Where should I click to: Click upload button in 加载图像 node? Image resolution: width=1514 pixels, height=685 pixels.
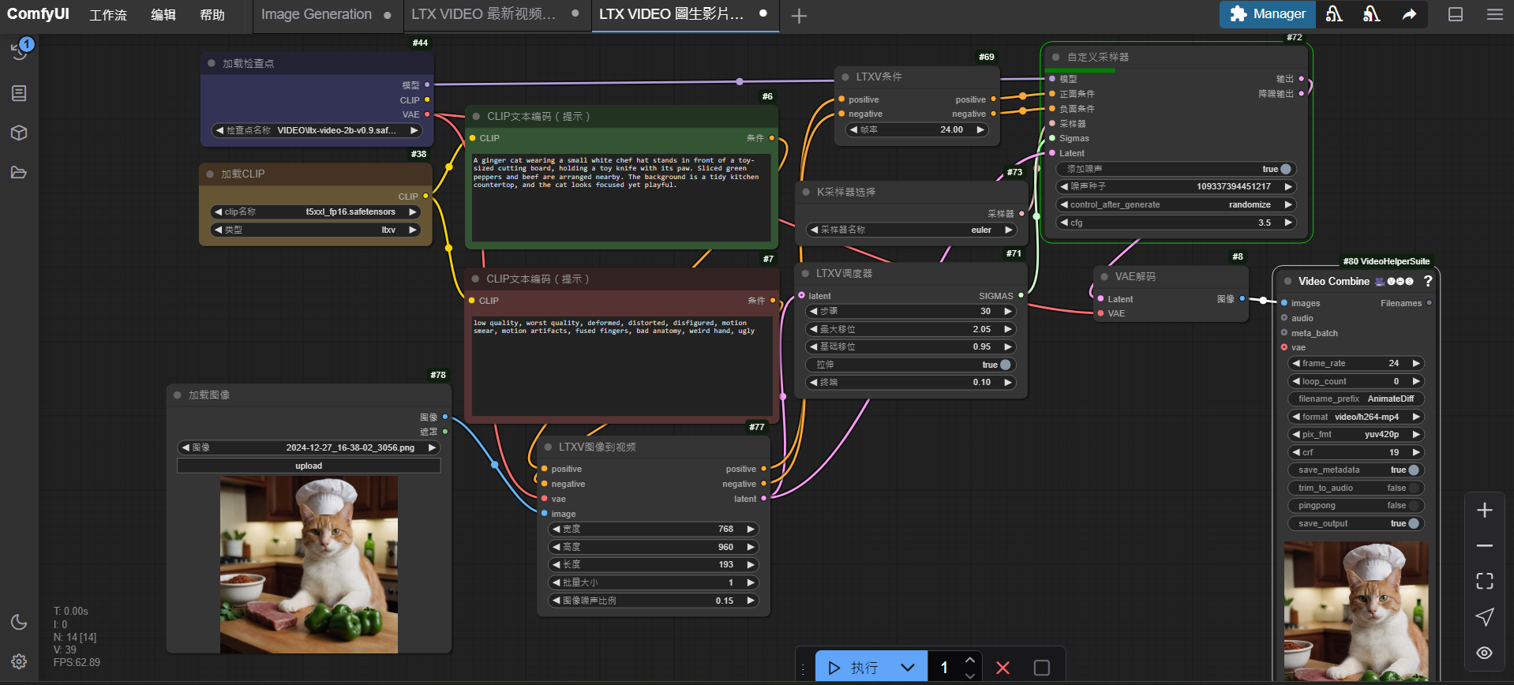point(309,466)
